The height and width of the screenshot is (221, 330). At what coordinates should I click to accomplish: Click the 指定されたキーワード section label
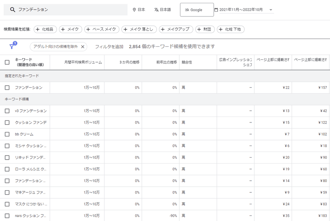22,76
